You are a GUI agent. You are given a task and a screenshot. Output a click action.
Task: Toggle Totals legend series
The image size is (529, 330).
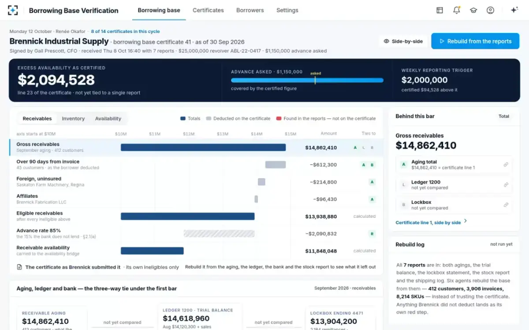(190, 118)
